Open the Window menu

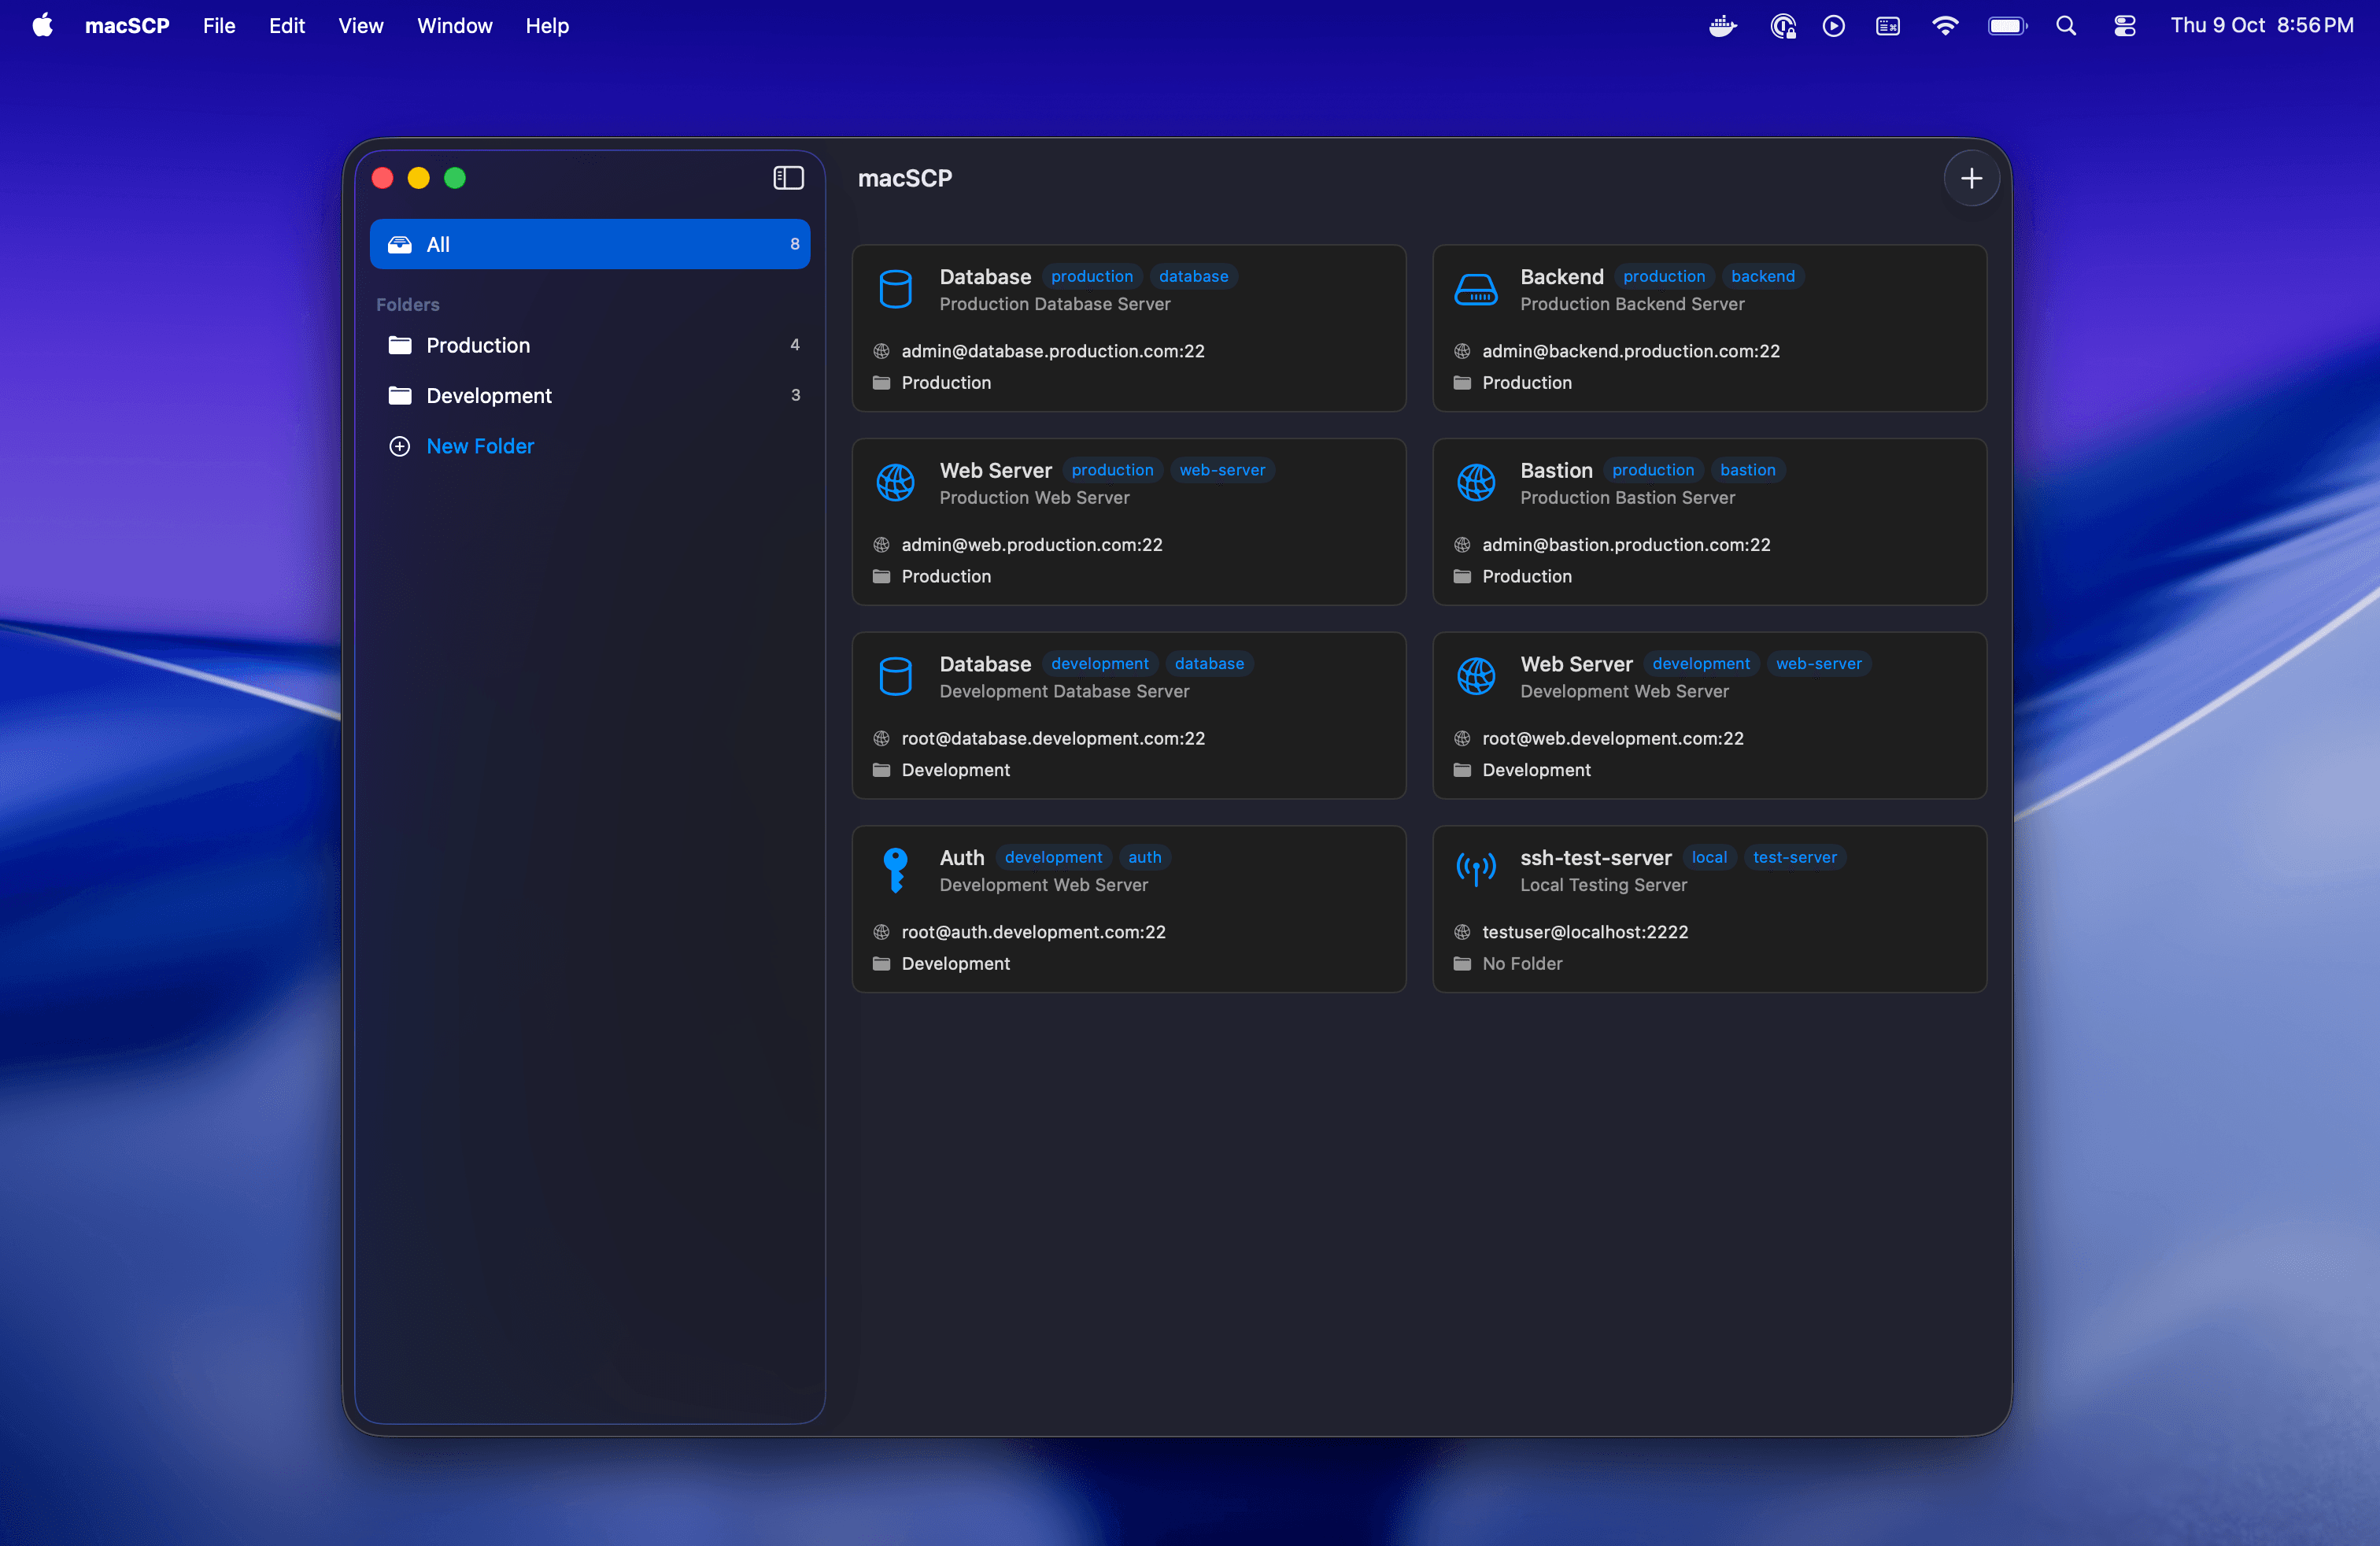click(x=455, y=26)
